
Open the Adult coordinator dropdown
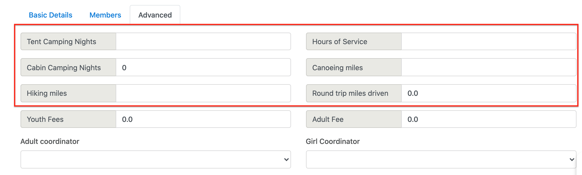156,159
